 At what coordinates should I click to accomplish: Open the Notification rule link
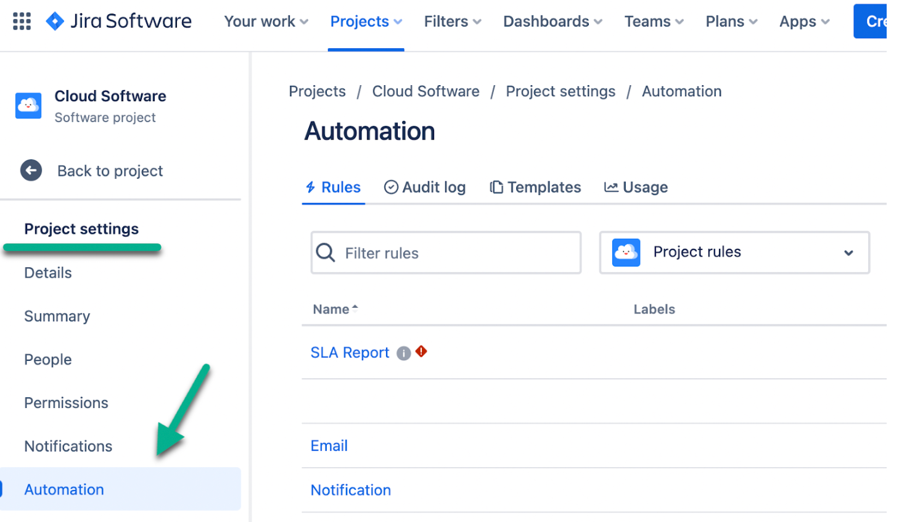[x=350, y=490]
